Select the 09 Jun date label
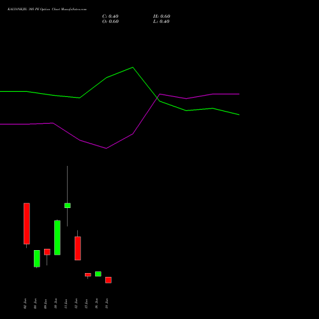This screenshot has height=319, width=319. pos(45,304)
